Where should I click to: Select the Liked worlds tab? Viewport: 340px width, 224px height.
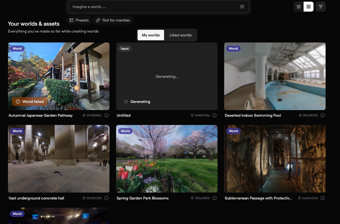tap(180, 35)
